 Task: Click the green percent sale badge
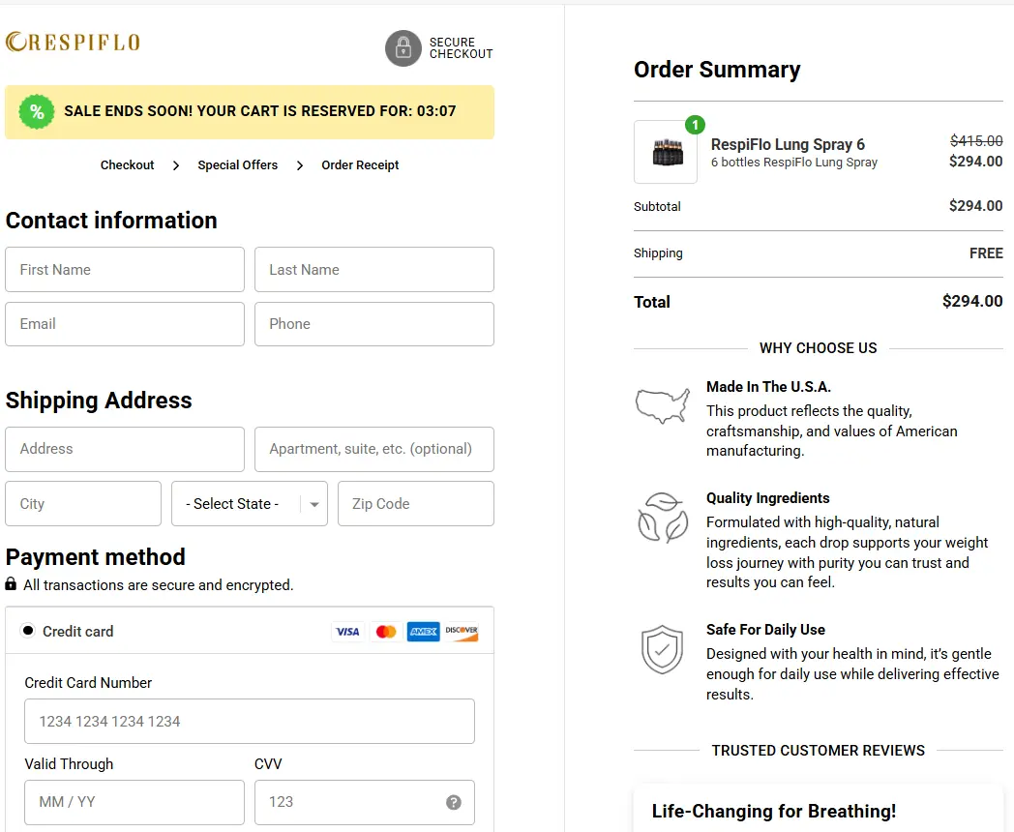point(37,112)
